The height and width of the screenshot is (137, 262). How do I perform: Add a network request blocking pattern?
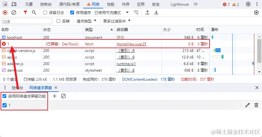[x=55, y=96]
